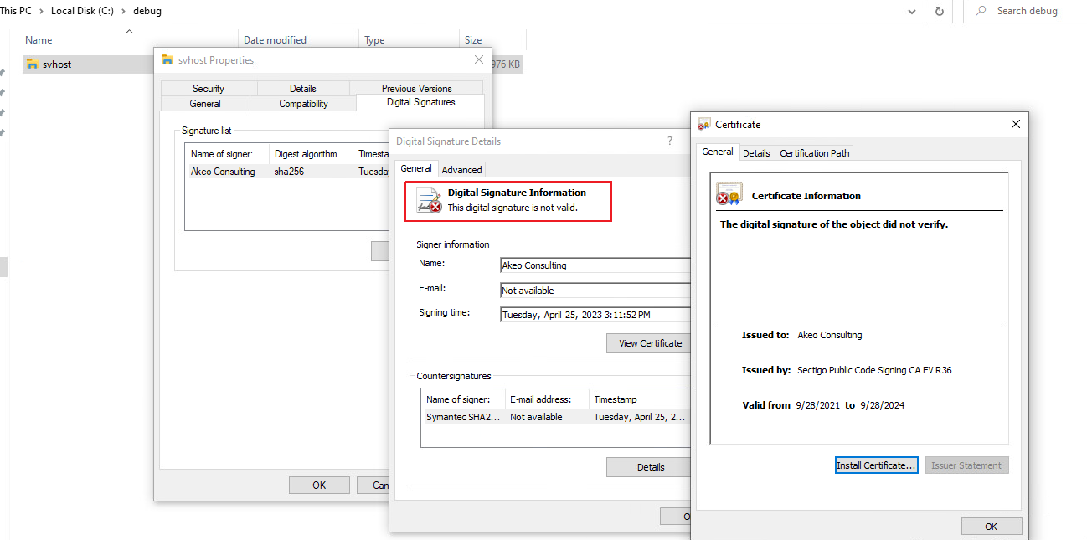Open the Details tab in Certificate dialog

[755, 153]
